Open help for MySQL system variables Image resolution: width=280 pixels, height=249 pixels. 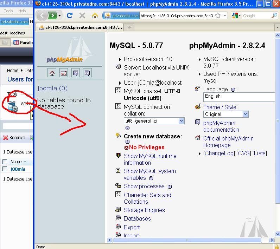[x=151, y=178]
